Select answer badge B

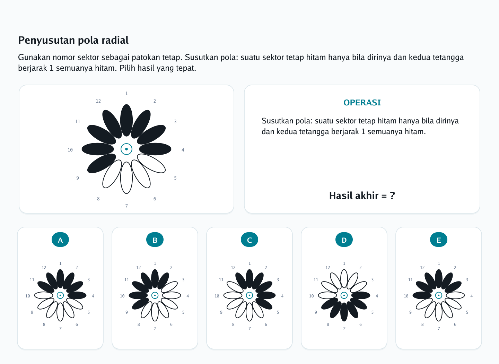[155, 240]
